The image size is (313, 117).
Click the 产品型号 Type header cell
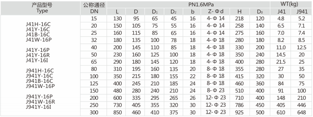[x=40, y=8]
